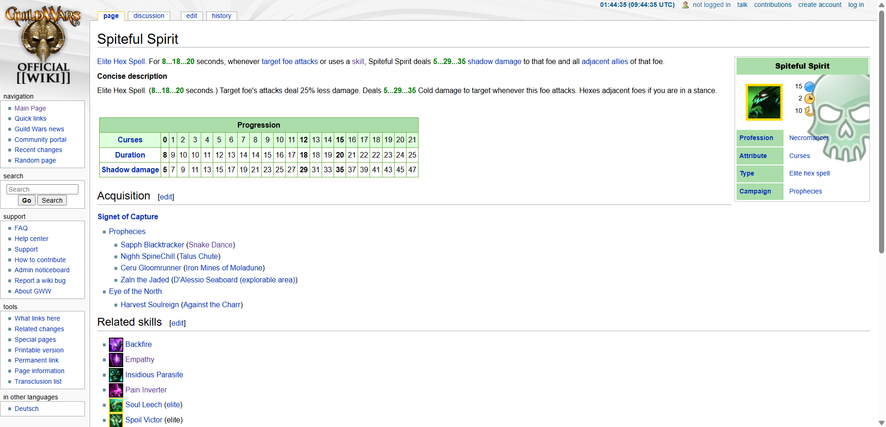This screenshot has width=886, height=427.
Task: Click the Go button
Action: (x=27, y=200)
